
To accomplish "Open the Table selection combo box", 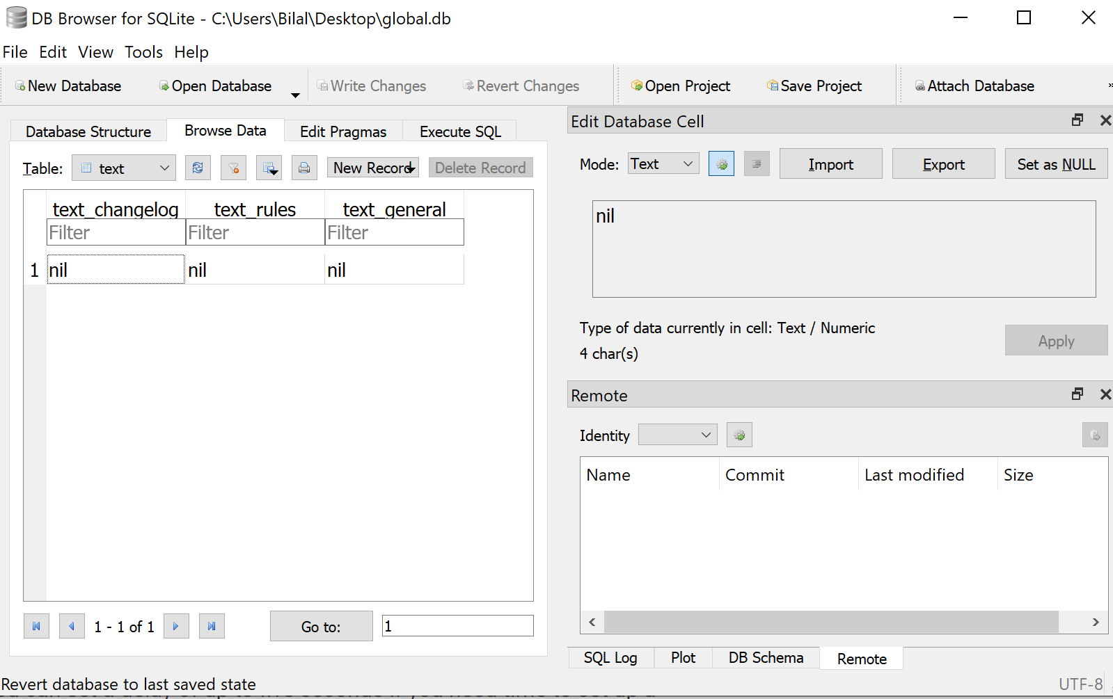I will (x=124, y=168).
